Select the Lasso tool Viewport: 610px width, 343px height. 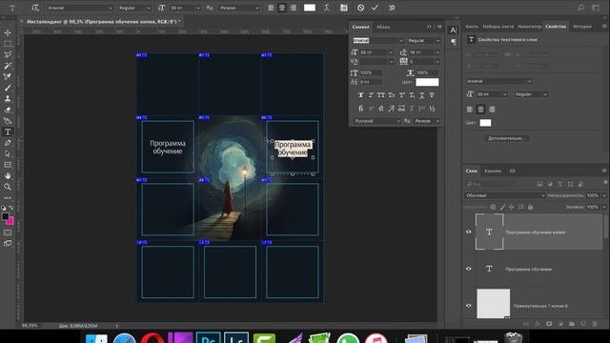[x=8, y=55]
